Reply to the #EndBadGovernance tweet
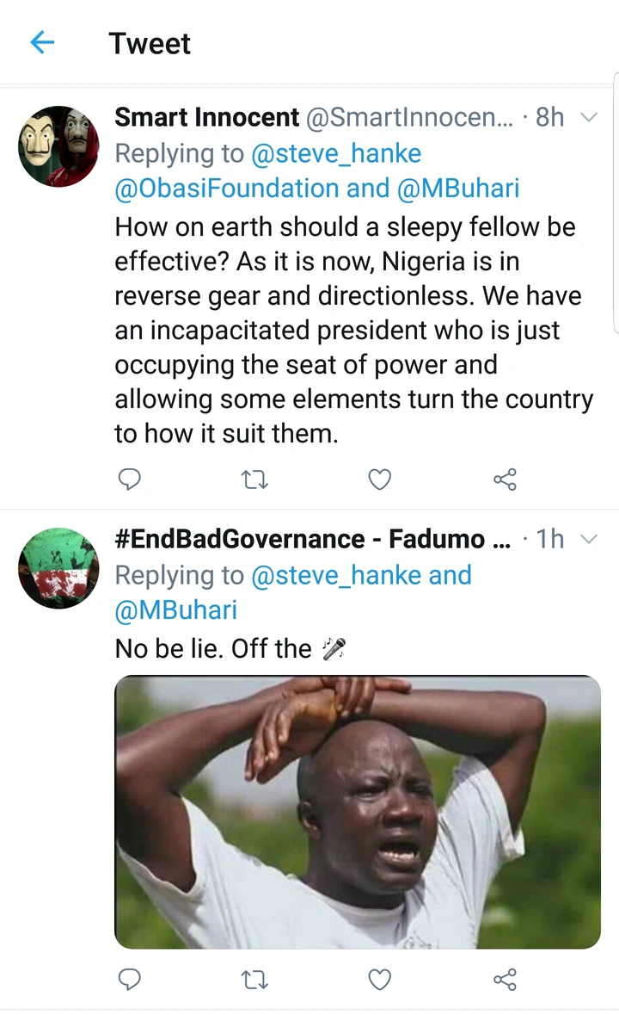The width and height of the screenshot is (619, 1015). point(129,979)
